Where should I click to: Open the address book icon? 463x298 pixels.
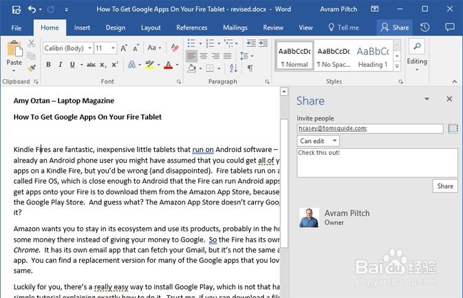pos(453,128)
